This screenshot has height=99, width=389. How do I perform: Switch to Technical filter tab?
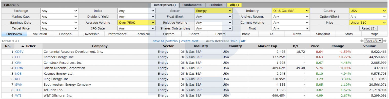(x=216, y=5)
